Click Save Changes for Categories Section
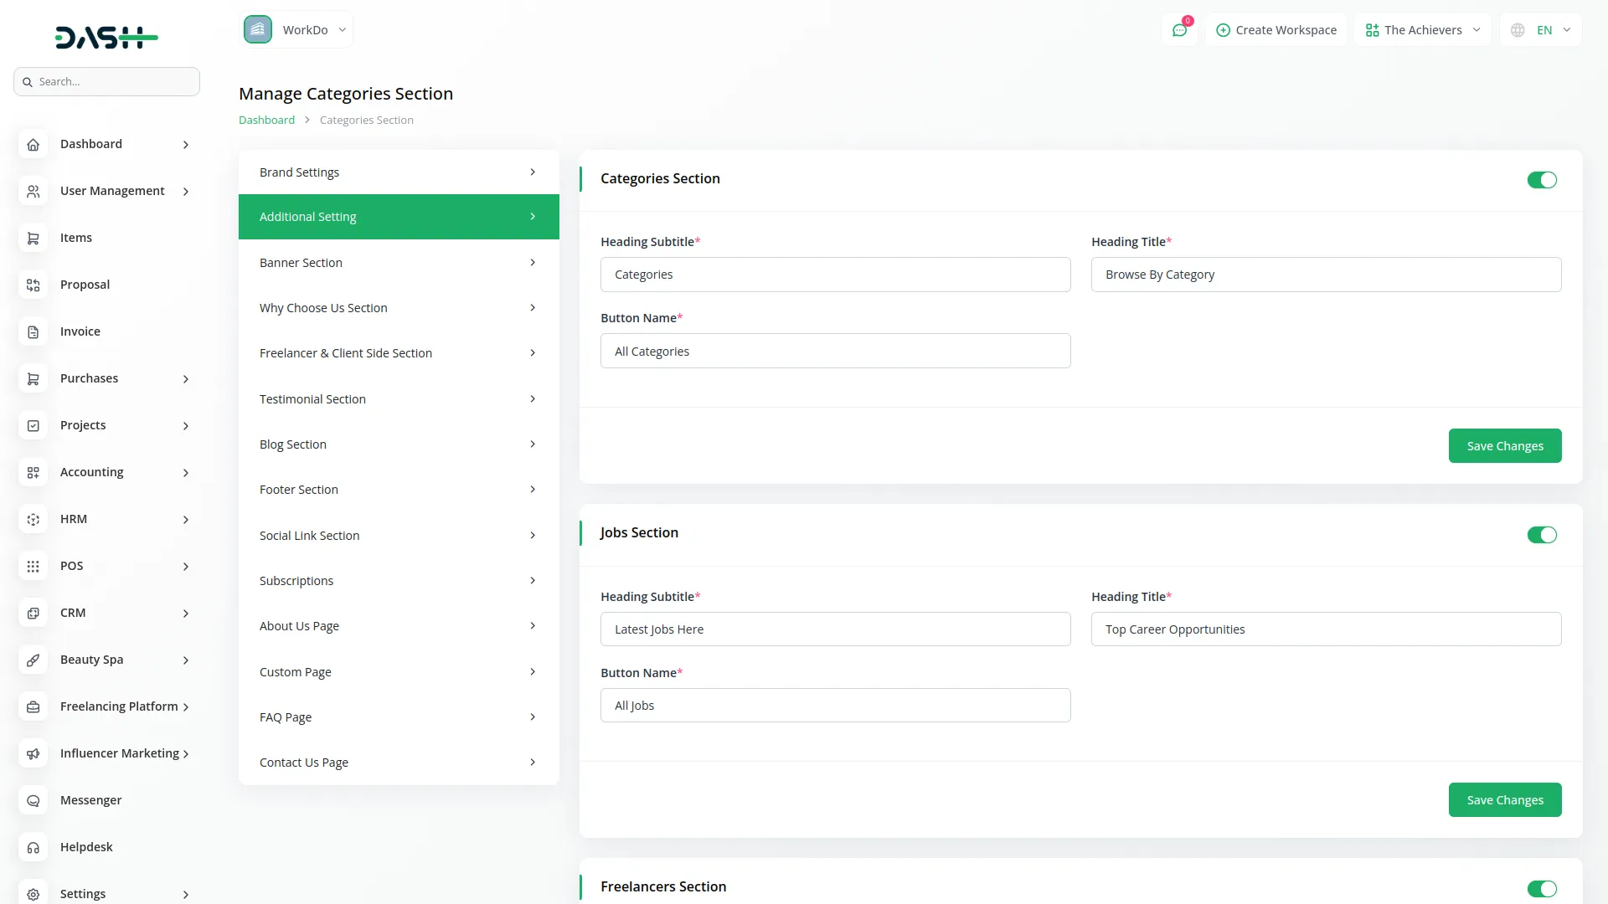 (1505, 445)
